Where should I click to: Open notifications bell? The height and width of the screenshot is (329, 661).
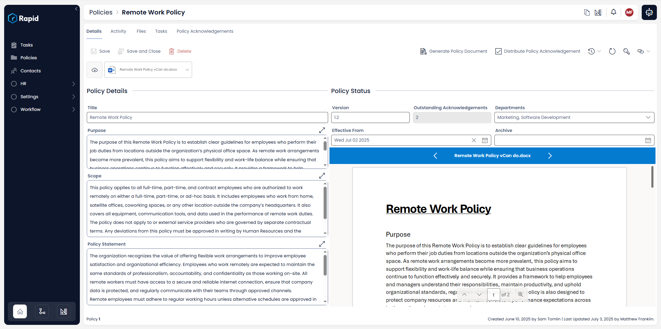click(613, 12)
